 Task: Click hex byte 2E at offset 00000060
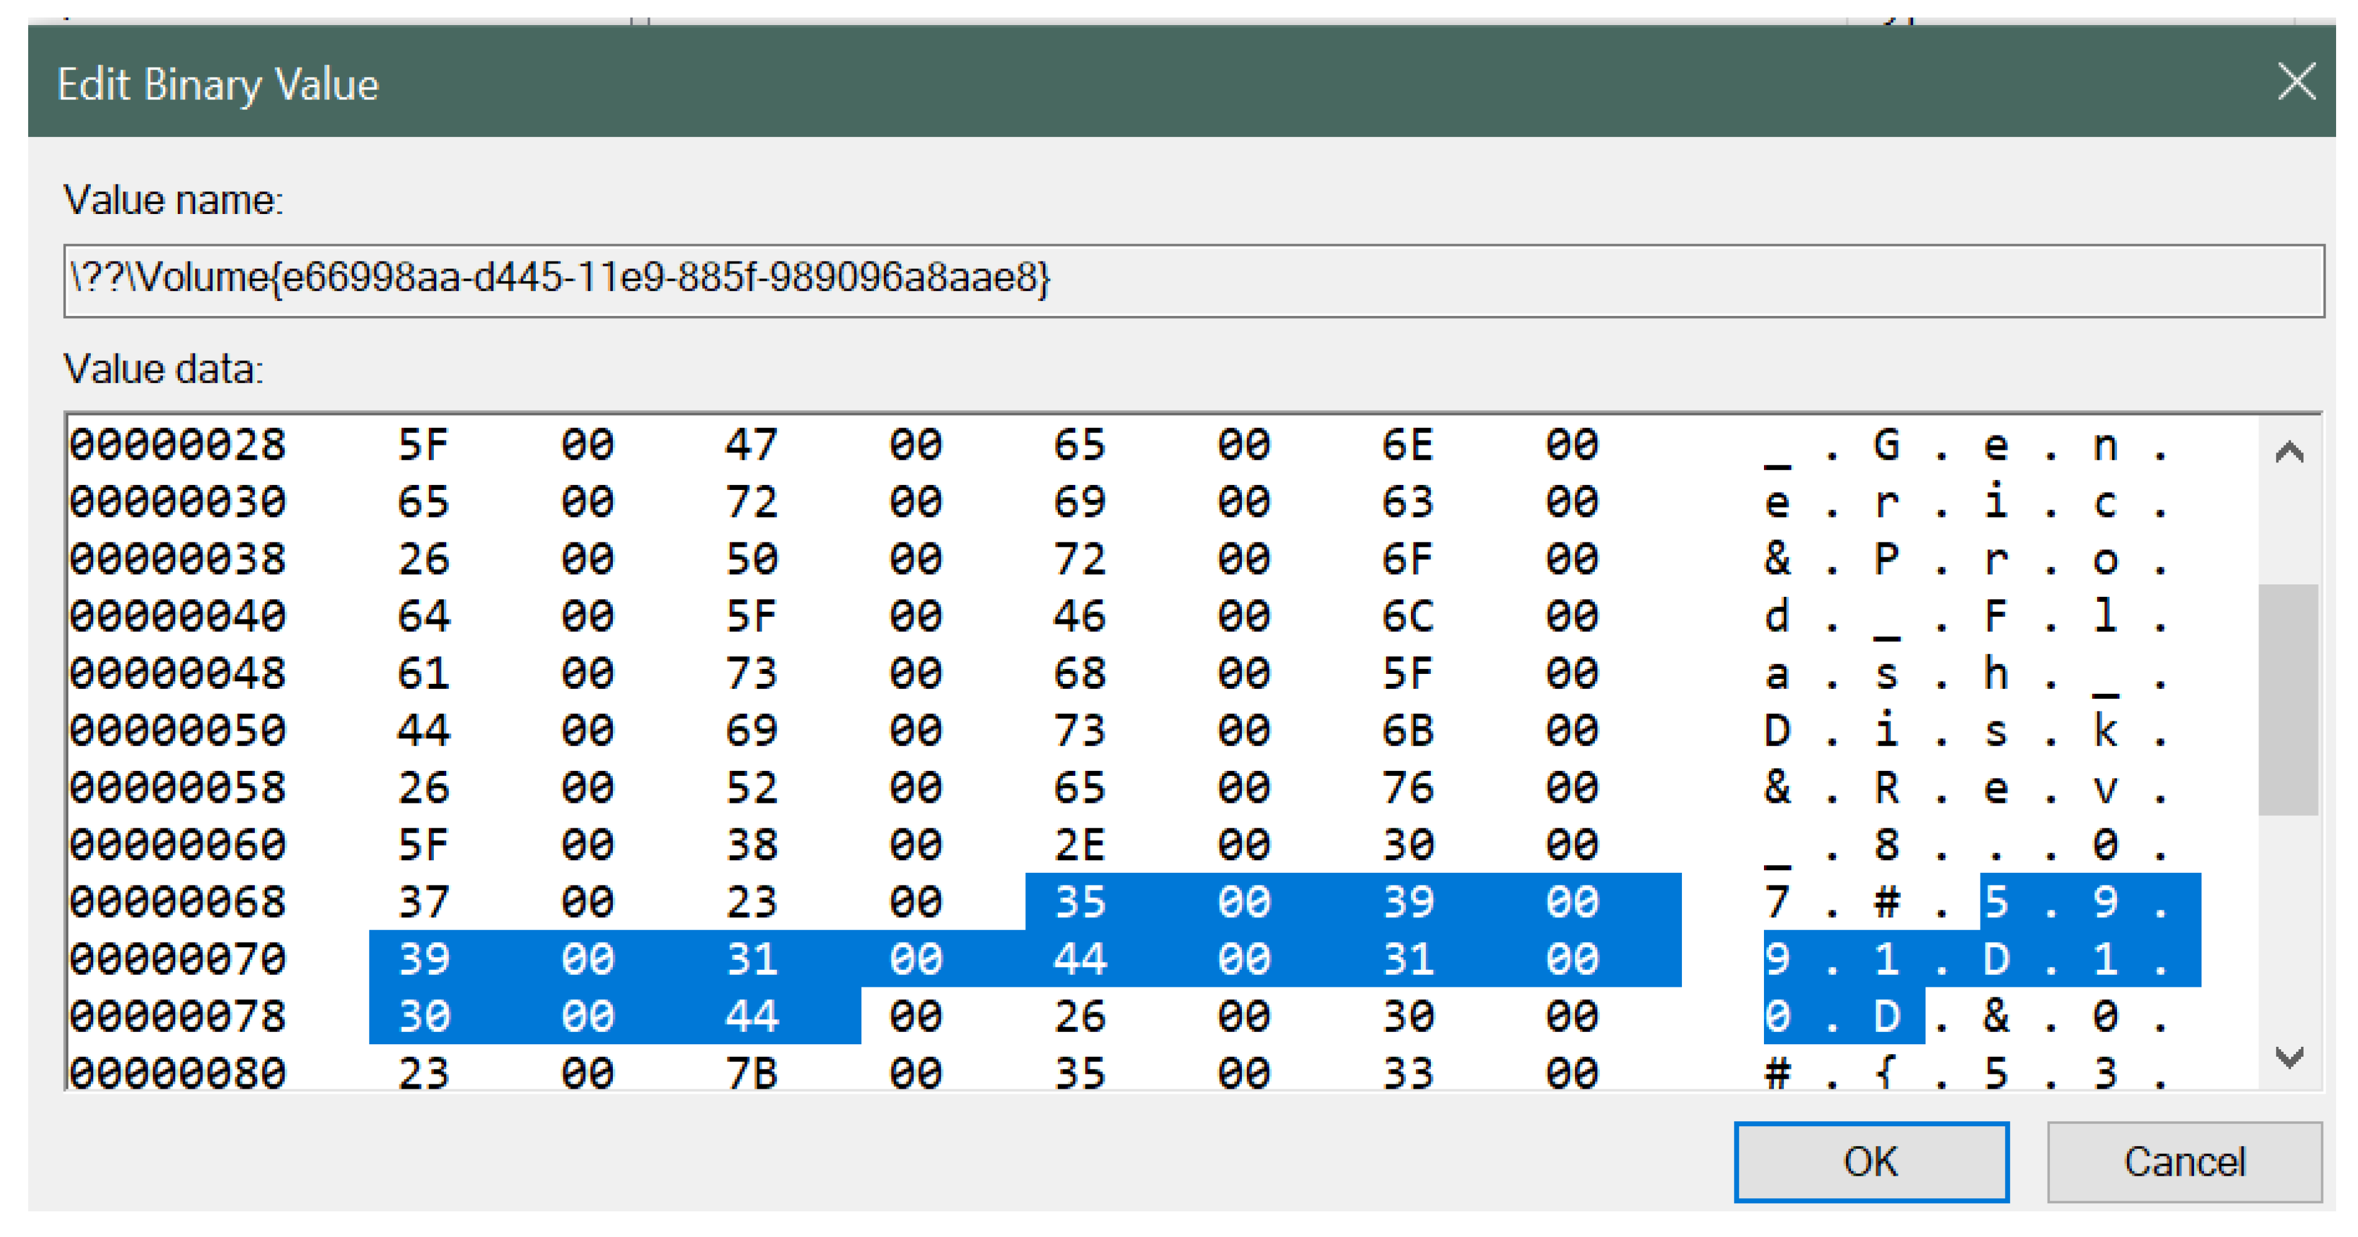coord(1079,845)
